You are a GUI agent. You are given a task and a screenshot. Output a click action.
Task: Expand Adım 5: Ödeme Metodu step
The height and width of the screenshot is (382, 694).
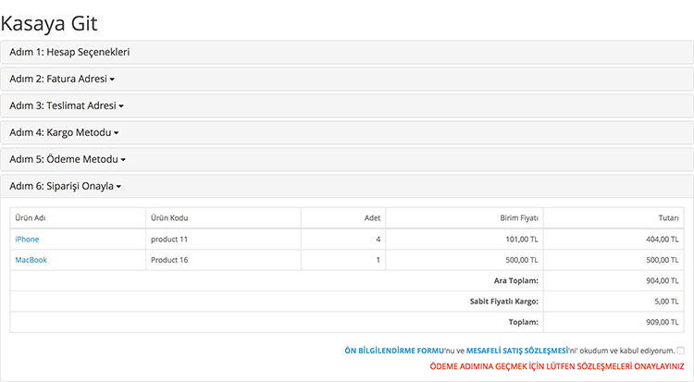point(67,159)
